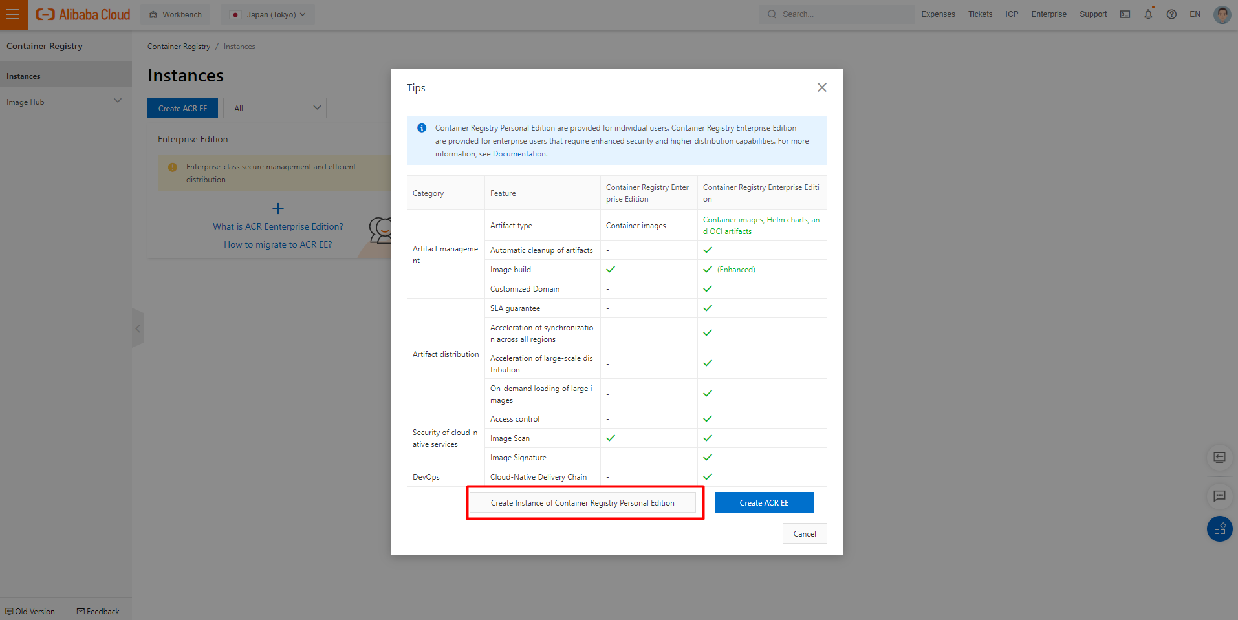Click 'Automatic cleanup of artifacts' cell
The height and width of the screenshot is (620, 1238).
tap(542, 250)
